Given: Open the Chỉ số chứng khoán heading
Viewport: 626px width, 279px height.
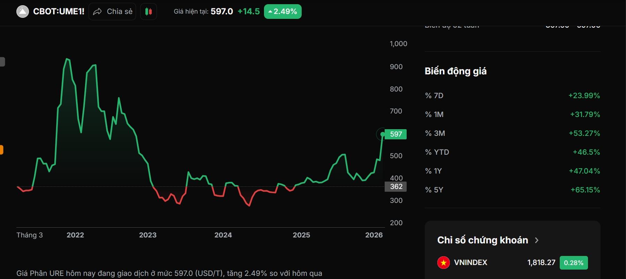Looking at the screenshot, I should [482, 240].
